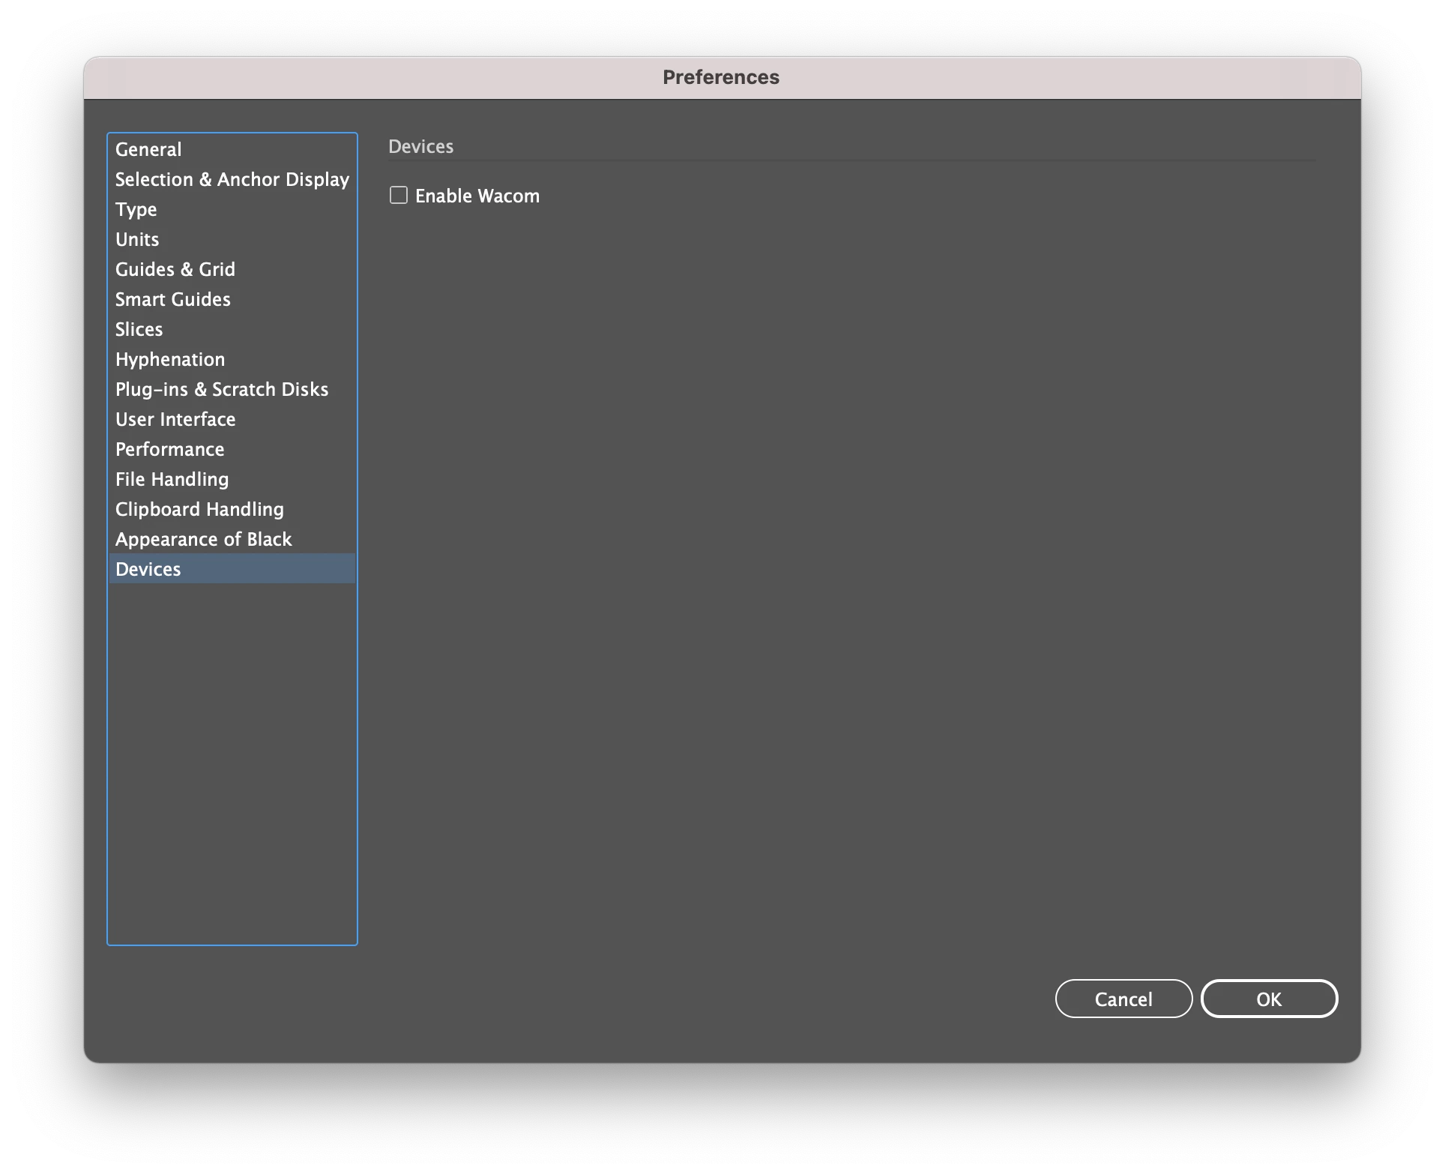
Task: Select User Interface category
Action: [x=175, y=419]
